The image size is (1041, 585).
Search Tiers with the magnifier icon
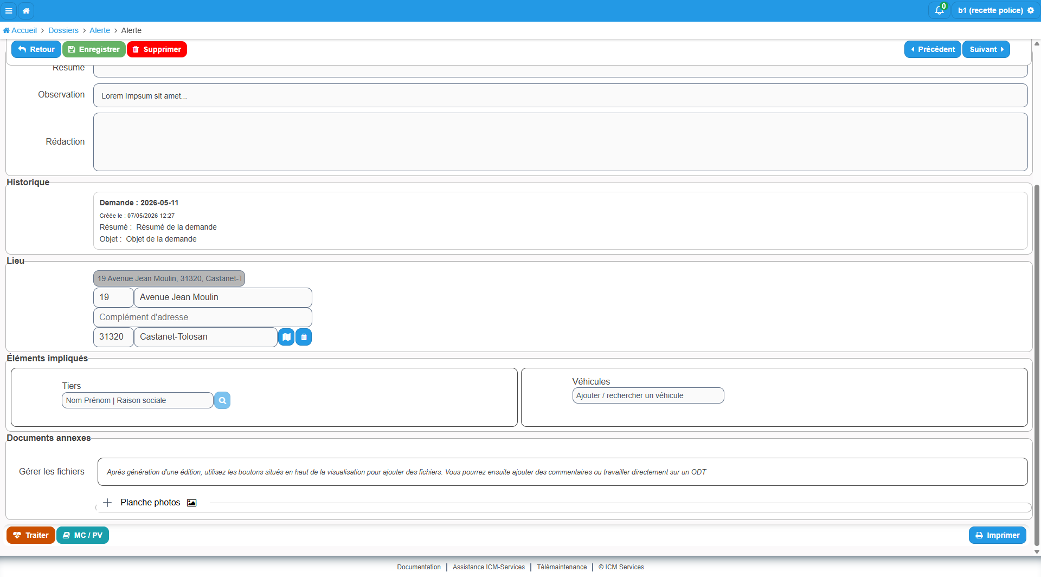tap(222, 400)
